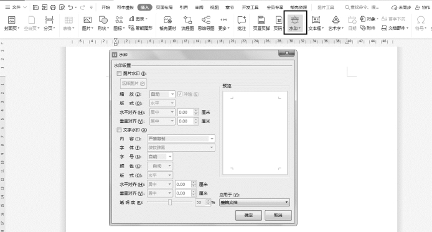
Task: Insert a comment with 批注 icon
Action: [242, 23]
